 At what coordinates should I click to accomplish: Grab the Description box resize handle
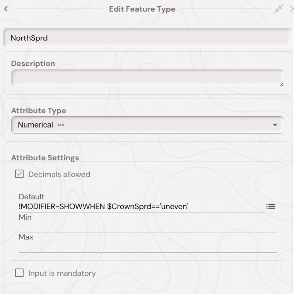281,84
